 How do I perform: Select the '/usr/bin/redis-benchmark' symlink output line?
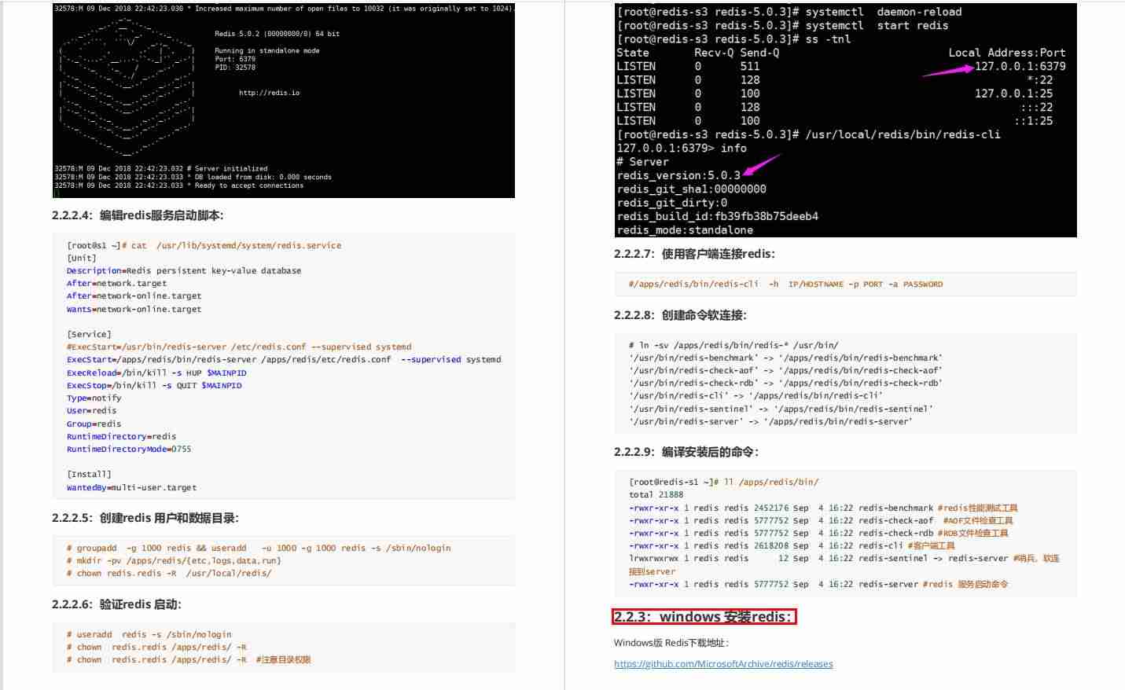[785, 358]
